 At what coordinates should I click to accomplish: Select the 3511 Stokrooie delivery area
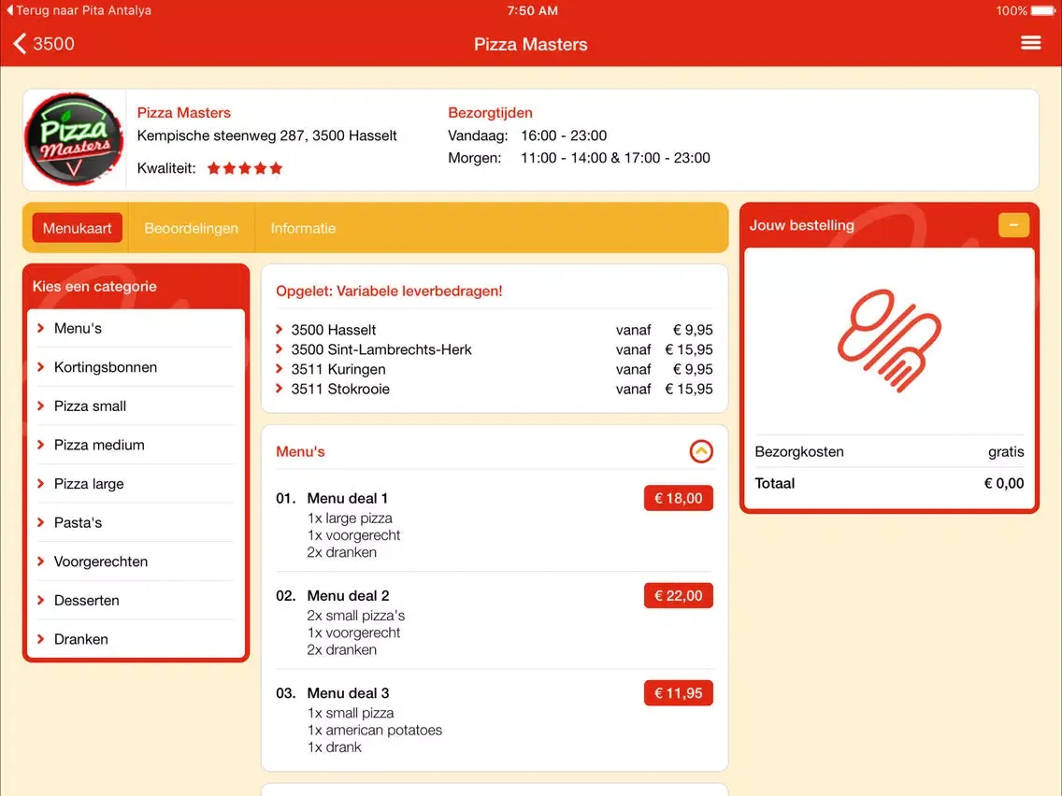point(494,389)
